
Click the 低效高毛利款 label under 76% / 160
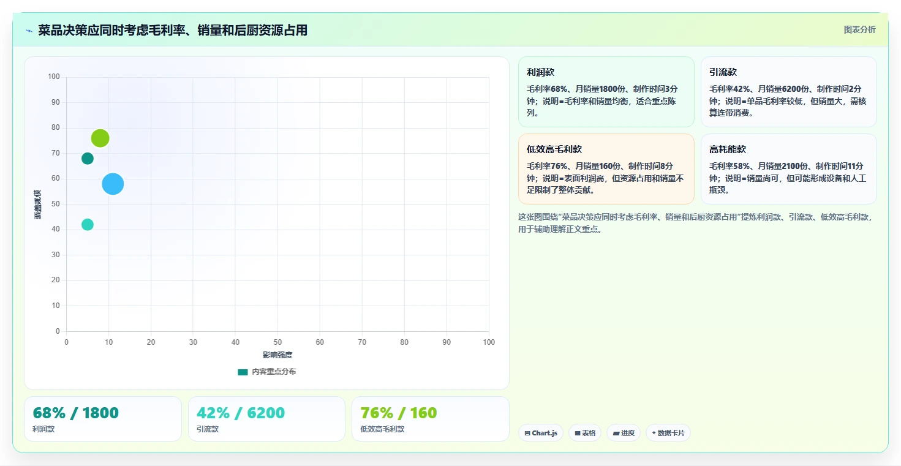(382, 429)
